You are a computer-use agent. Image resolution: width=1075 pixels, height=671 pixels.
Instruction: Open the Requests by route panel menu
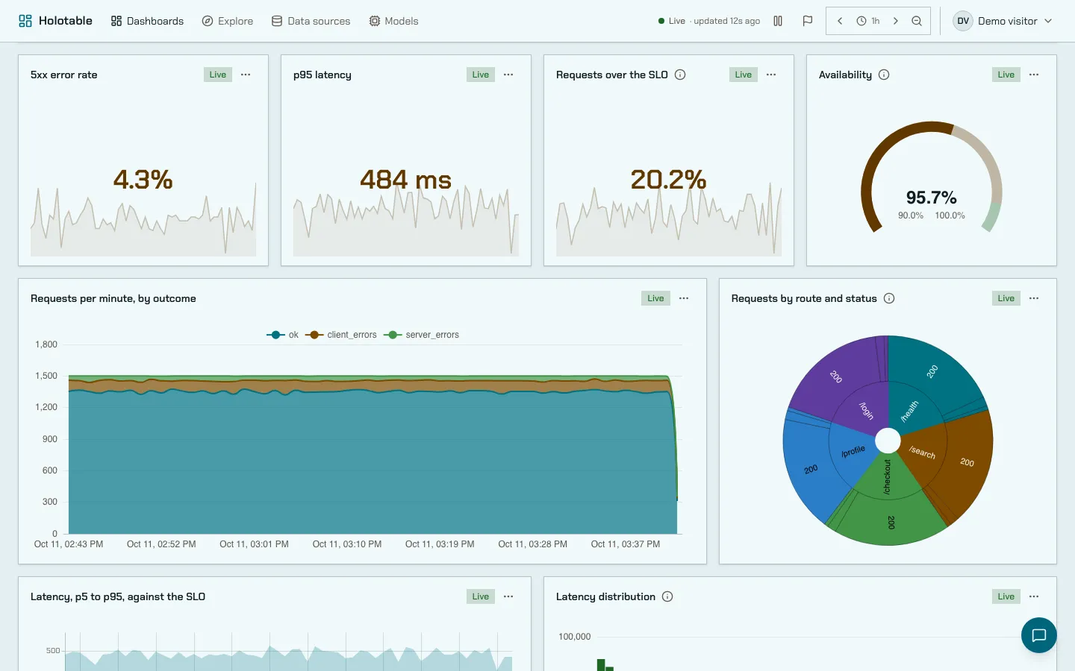coord(1034,298)
